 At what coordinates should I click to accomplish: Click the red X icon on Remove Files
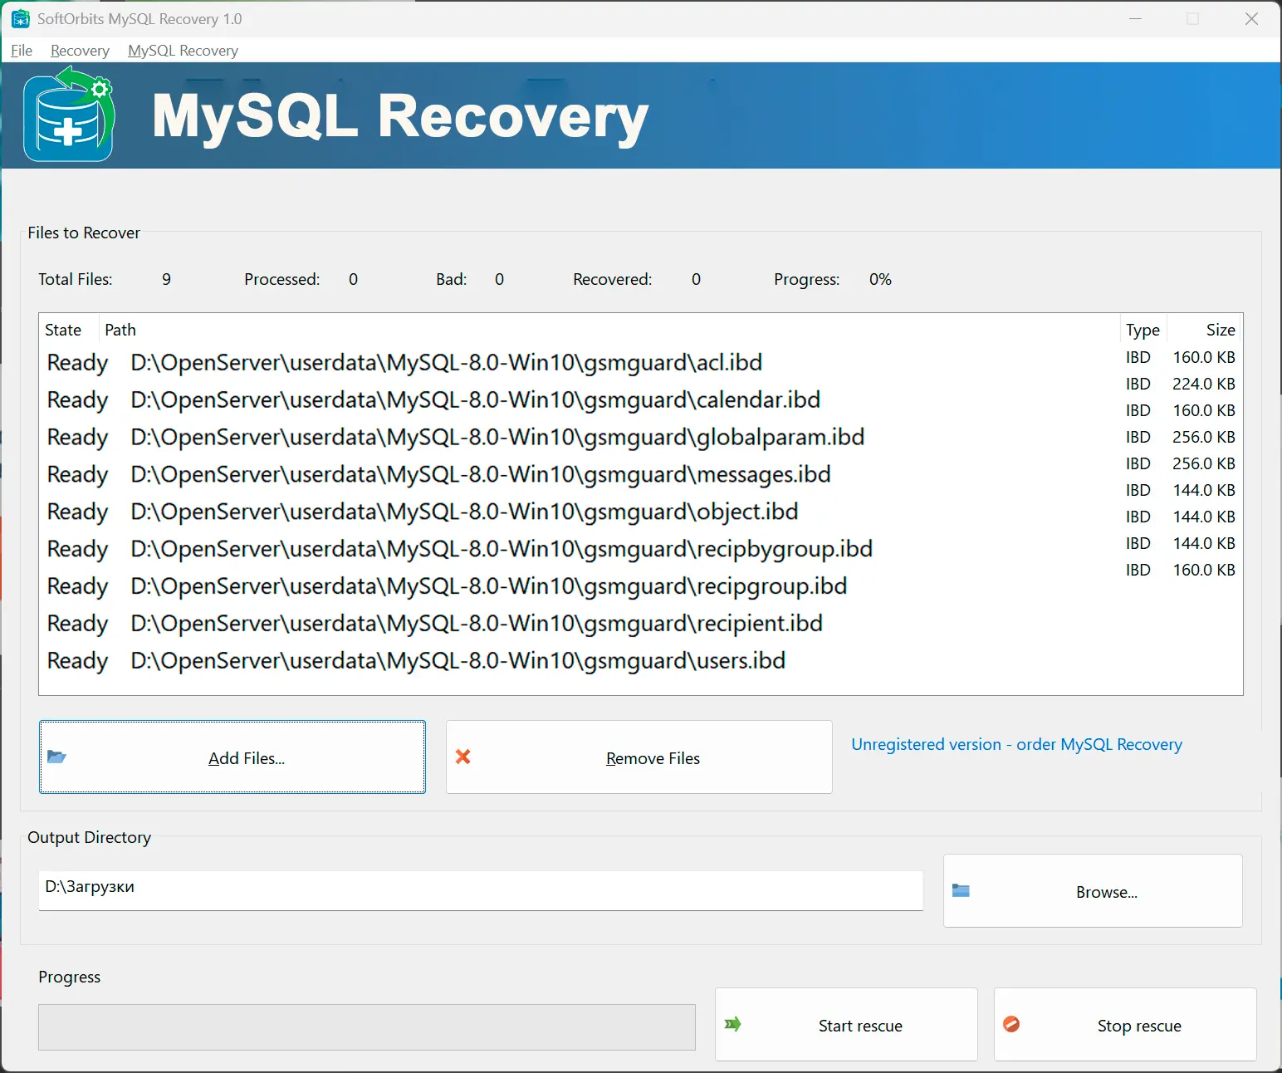(x=462, y=757)
